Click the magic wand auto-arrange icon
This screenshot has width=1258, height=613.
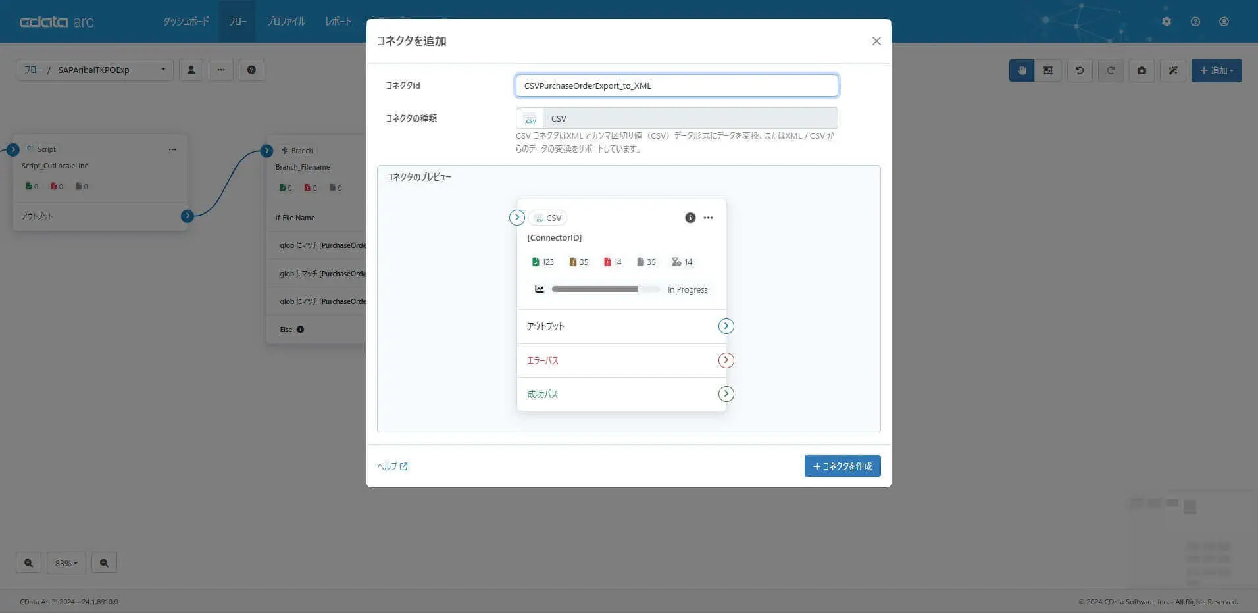pyautogui.click(x=1172, y=70)
